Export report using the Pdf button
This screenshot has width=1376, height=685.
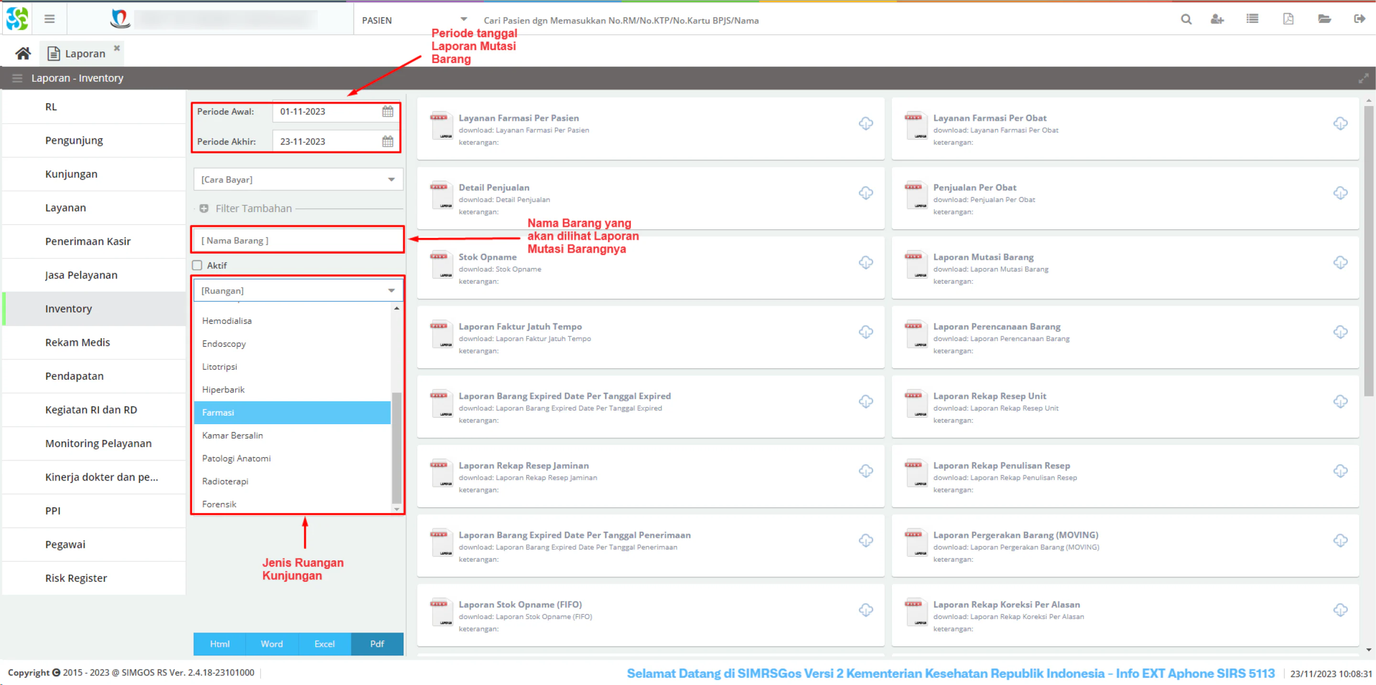click(x=377, y=644)
